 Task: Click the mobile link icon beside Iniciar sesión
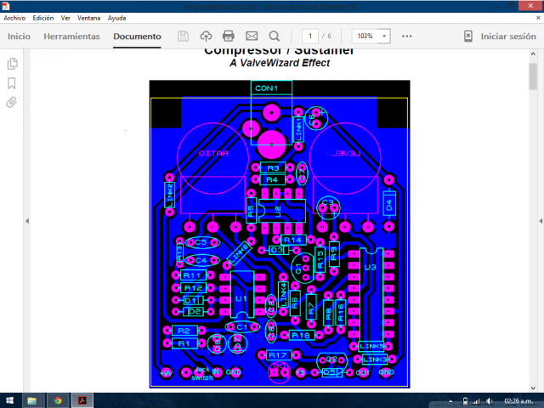467,37
